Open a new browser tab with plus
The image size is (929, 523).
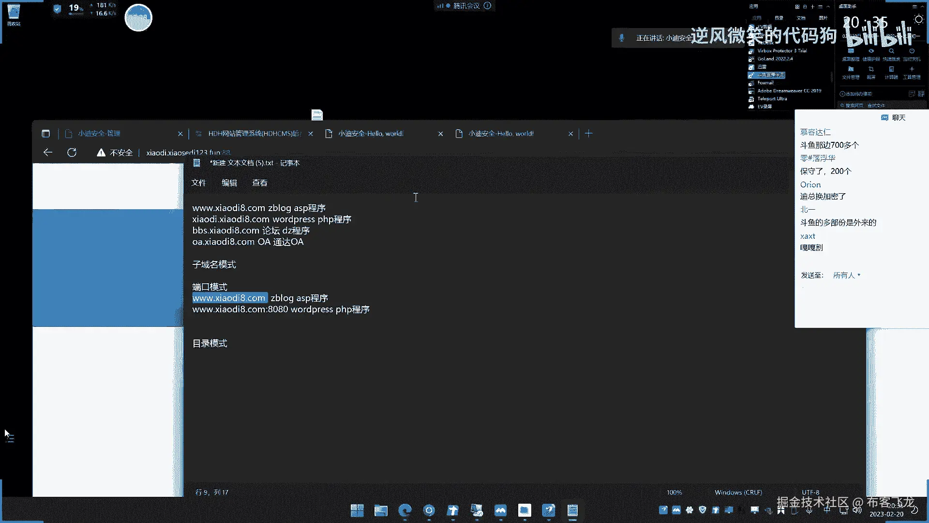[588, 134]
